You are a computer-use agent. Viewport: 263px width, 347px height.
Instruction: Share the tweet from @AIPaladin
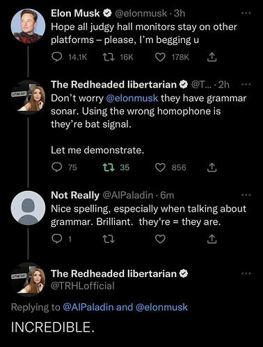coord(212,239)
